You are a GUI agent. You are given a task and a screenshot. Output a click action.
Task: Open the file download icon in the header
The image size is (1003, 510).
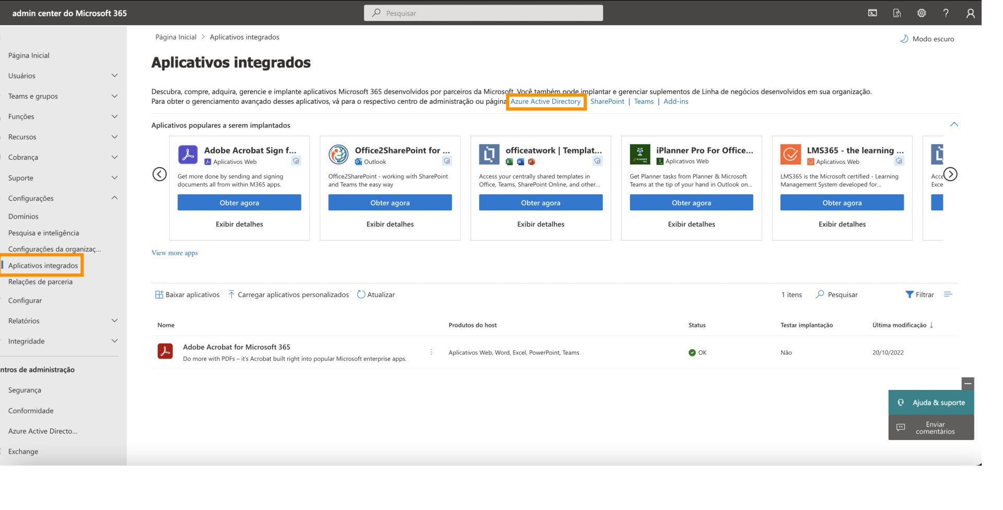pyautogui.click(x=897, y=13)
